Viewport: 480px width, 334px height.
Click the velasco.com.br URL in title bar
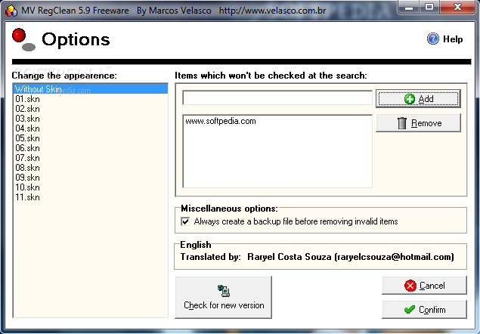(x=272, y=11)
